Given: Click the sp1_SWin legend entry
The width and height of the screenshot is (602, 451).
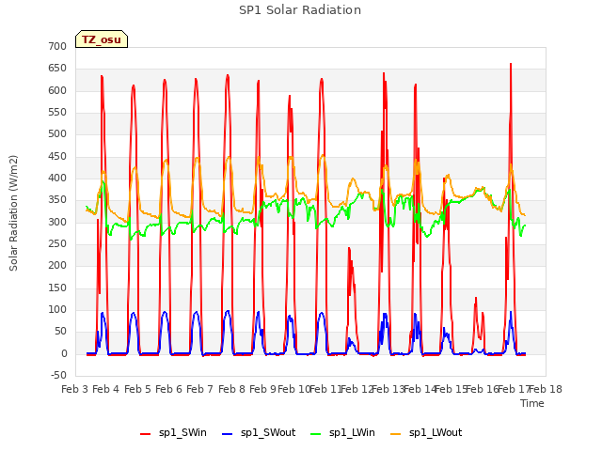Looking at the screenshot, I should (x=173, y=433).
